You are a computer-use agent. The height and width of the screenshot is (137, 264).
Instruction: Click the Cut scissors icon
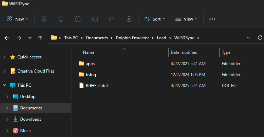coord(44,19)
